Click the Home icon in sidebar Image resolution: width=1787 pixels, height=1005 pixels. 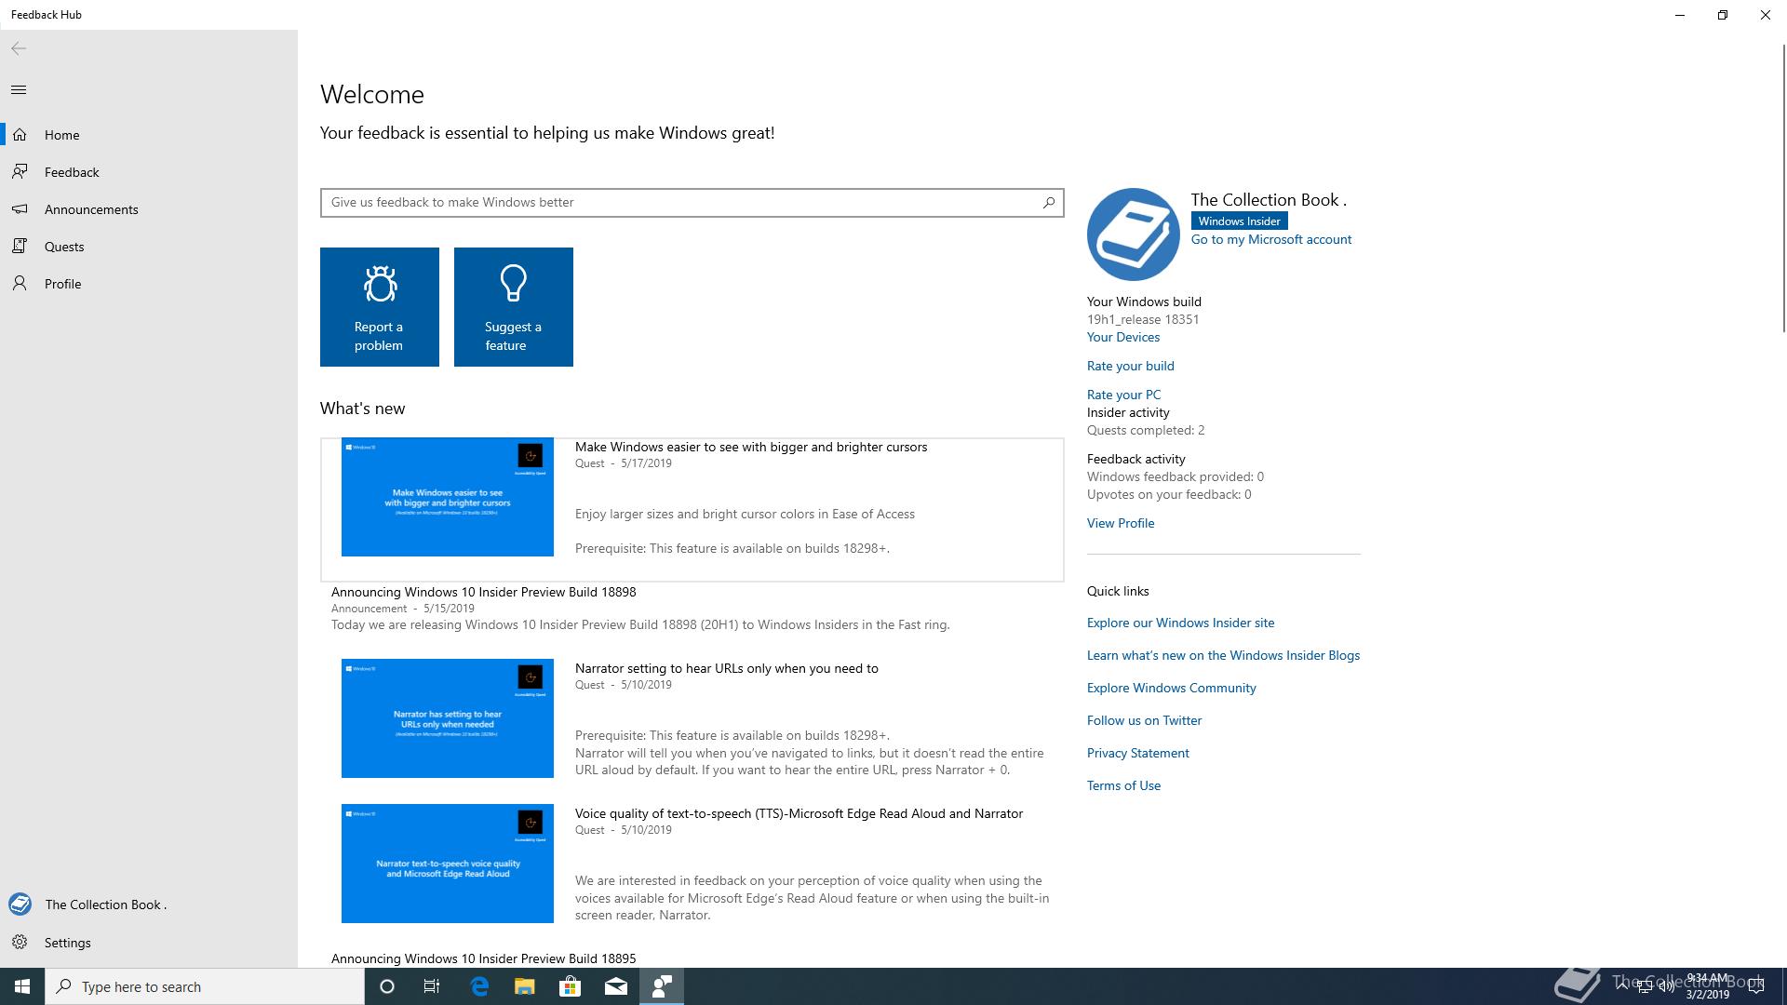point(20,135)
